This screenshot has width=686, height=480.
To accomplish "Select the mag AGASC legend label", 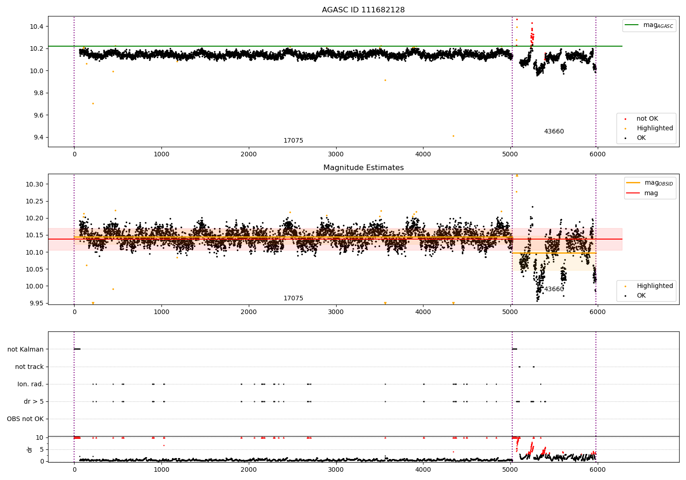I will click(658, 25).
